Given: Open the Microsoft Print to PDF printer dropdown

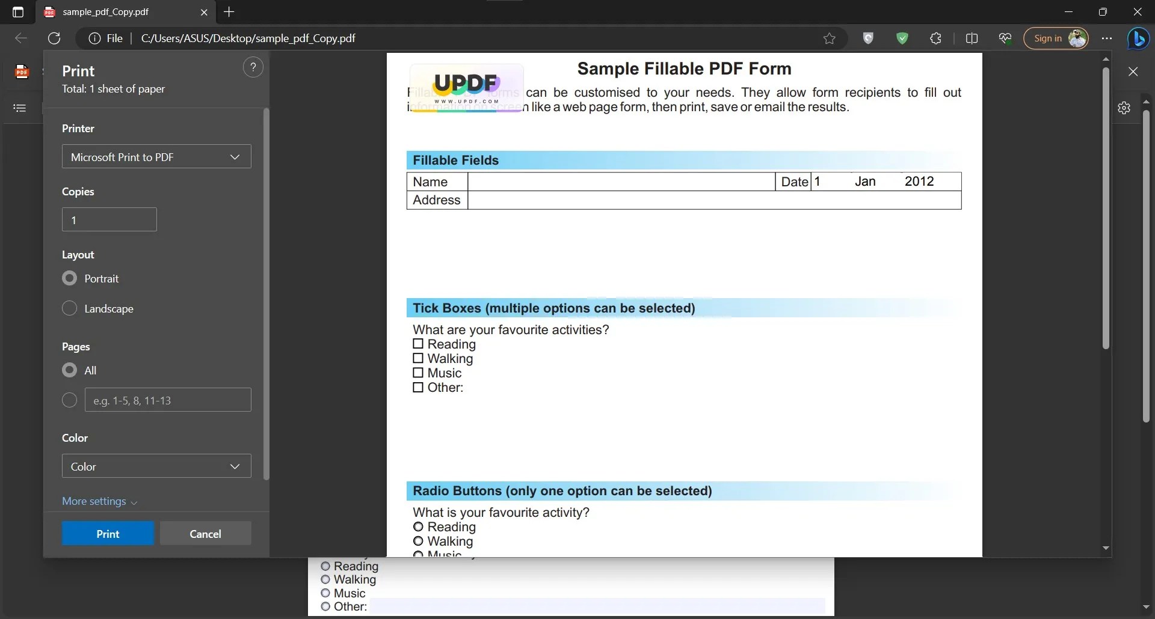Looking at the screenshot, I should tap(156, 157).
